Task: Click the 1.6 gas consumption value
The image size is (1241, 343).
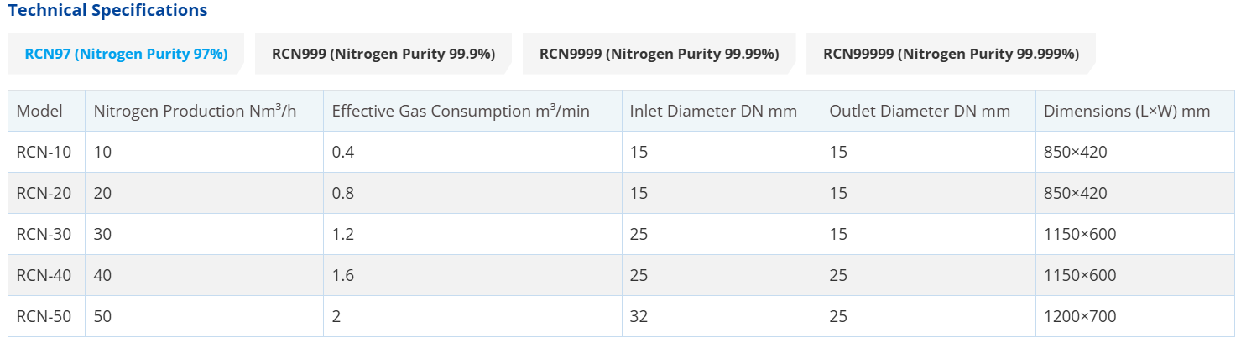Action: tap(343, 275)
